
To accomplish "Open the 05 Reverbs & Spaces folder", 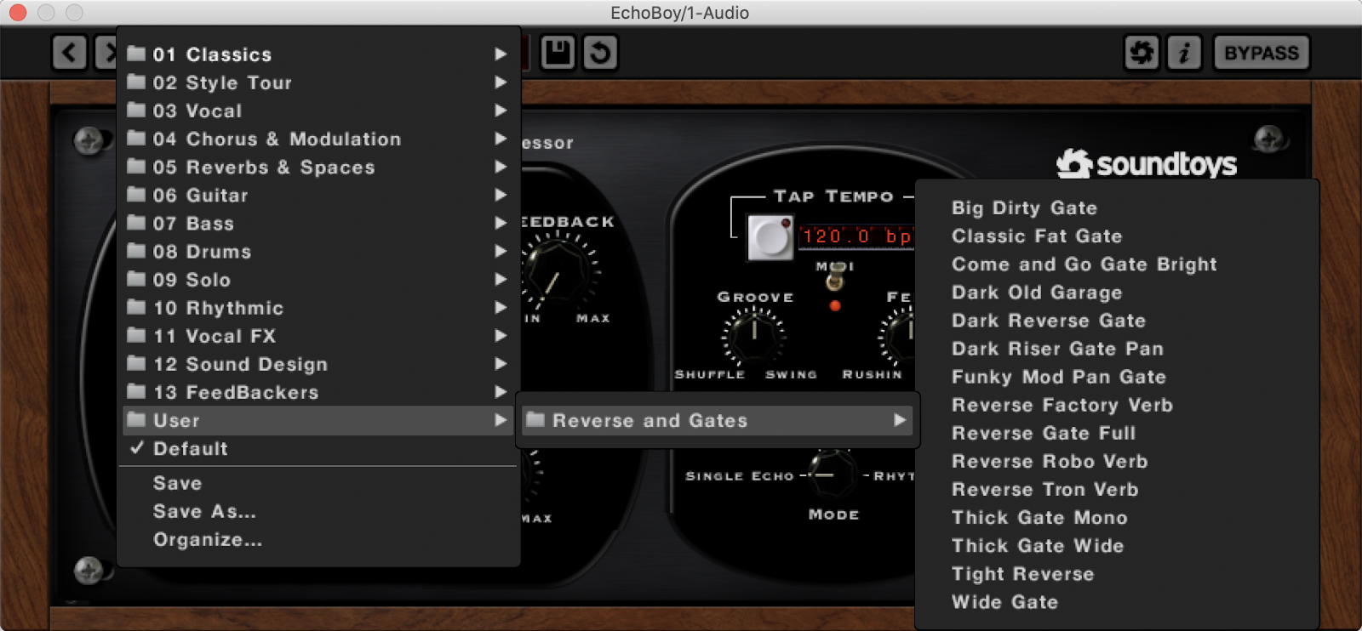I will 318,167.
